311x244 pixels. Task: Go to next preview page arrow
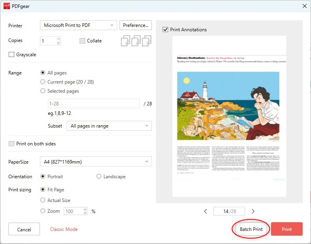click(253, 211)
